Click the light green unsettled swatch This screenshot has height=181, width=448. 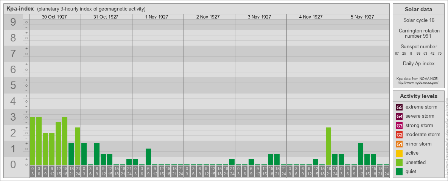coord(399,163)
